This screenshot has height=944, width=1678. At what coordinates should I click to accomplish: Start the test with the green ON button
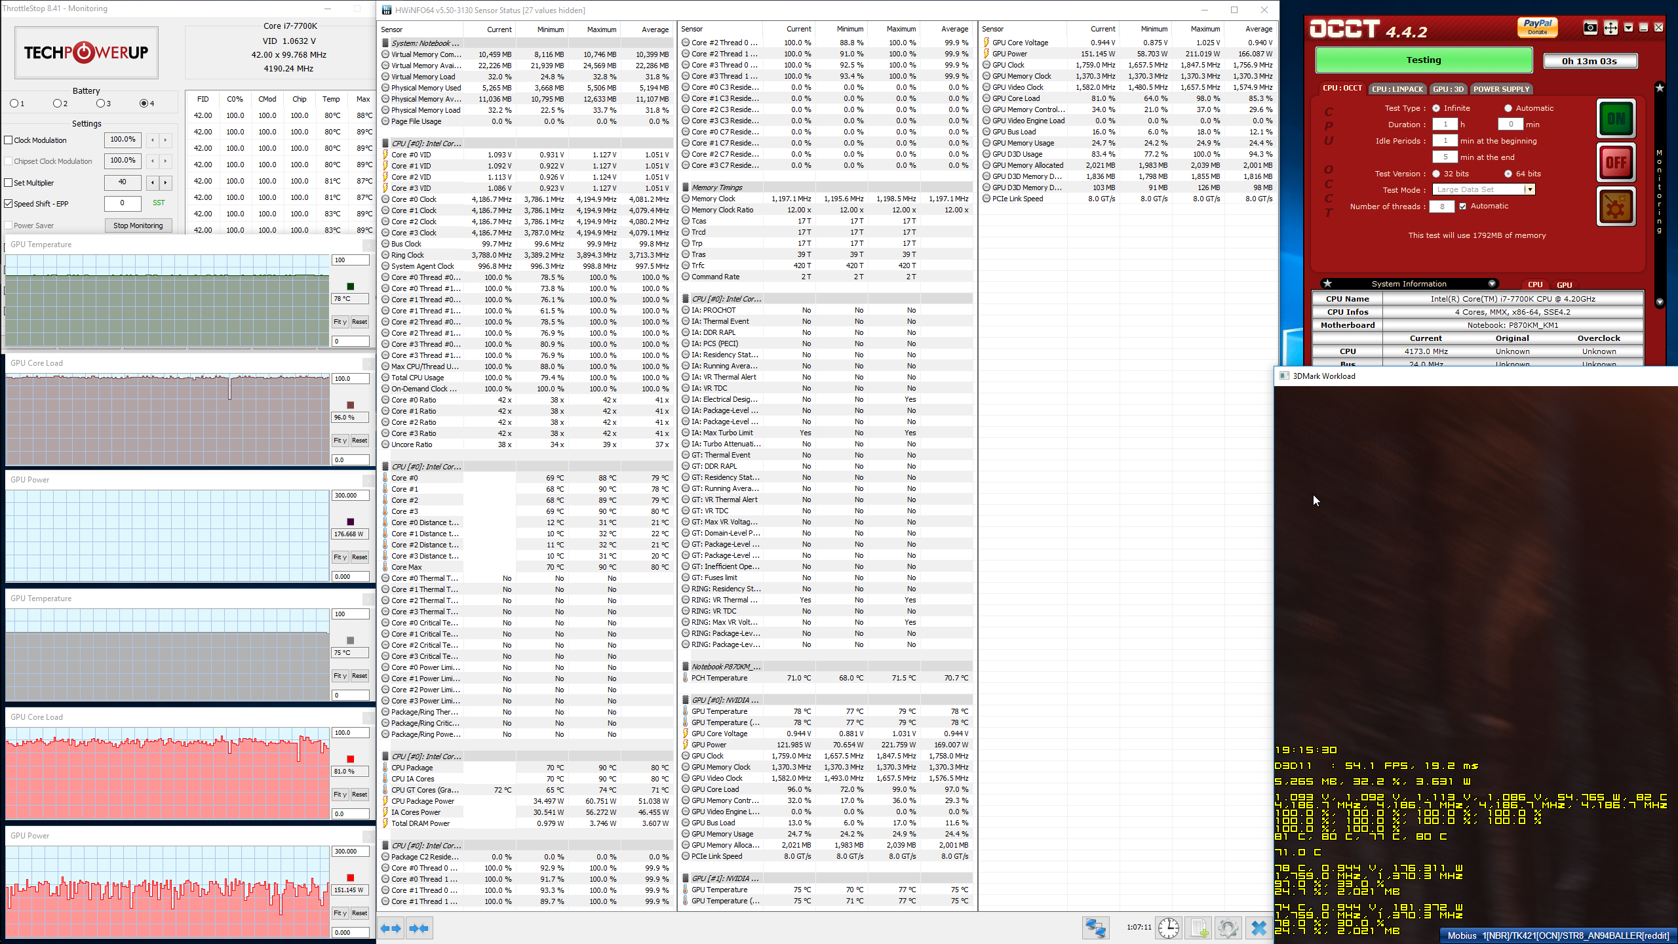pyautogui.click(x=1616, y=119)
